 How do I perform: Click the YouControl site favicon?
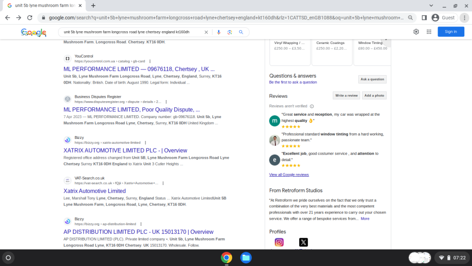click(67, 59)
